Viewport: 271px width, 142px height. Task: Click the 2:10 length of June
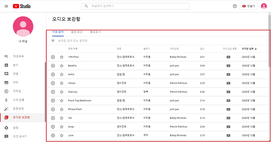click(202, 135)
